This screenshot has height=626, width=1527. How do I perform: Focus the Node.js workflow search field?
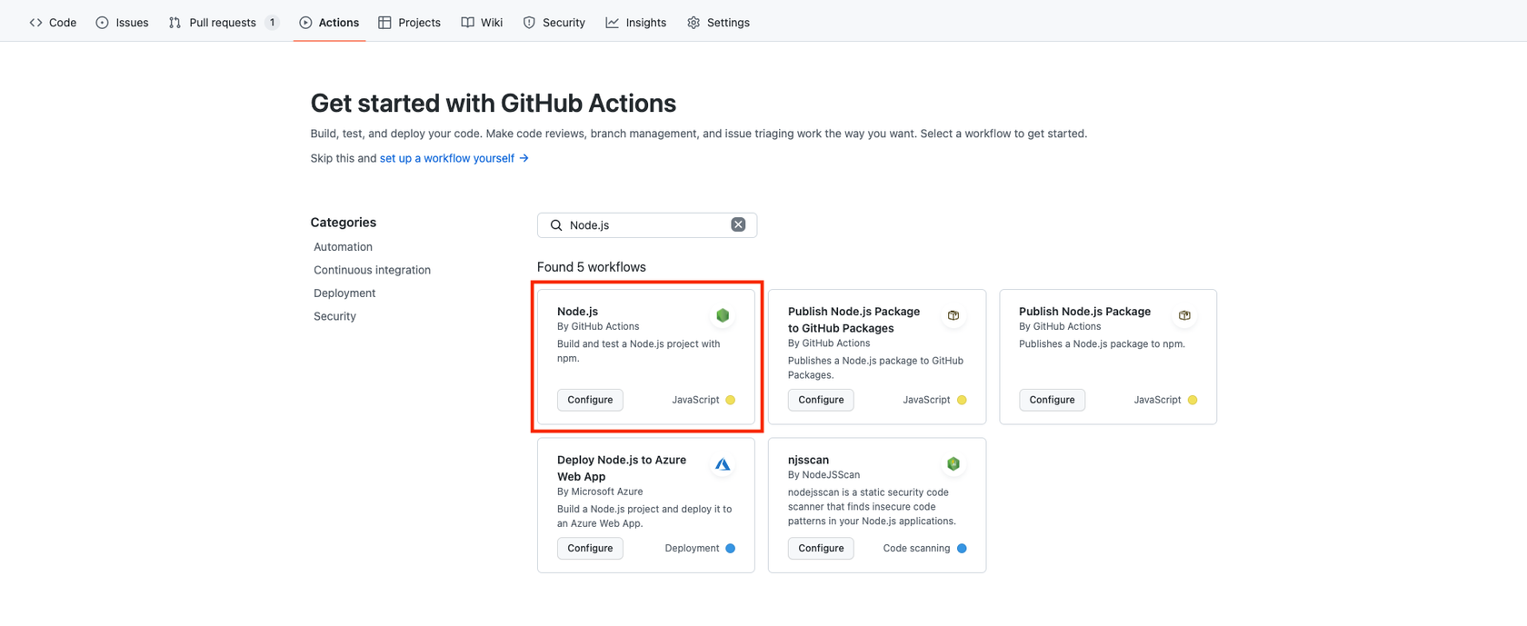(x=647, y=225)
